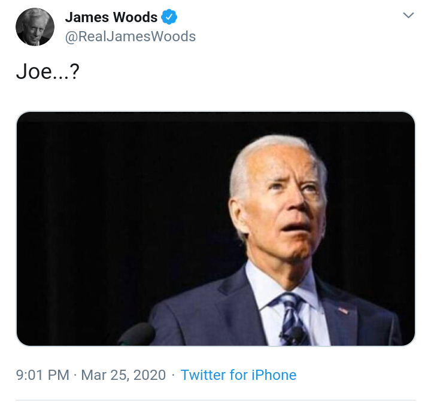431x405 pixels.
Task: Click the dark curtain background of the photo
Action: [x=108, y=197]
